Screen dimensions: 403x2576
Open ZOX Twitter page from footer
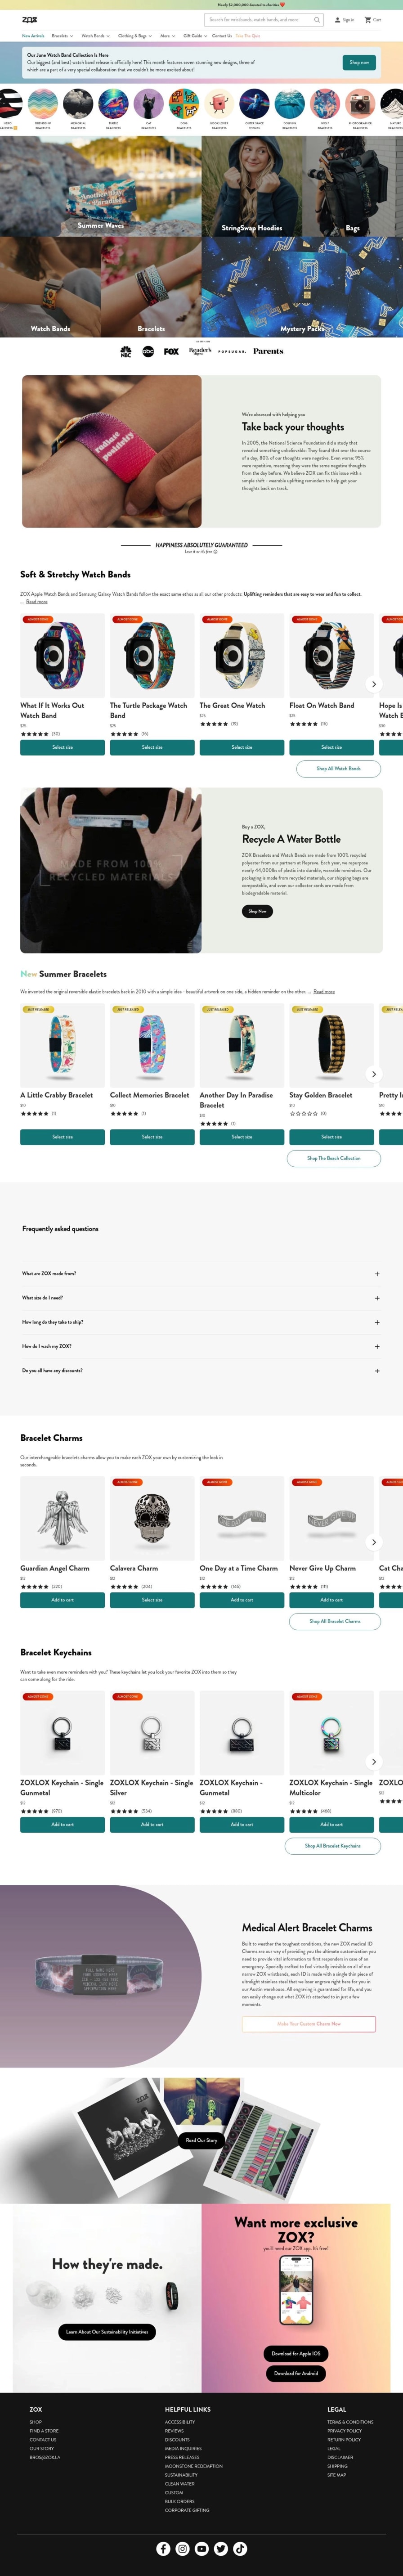point(221,2548)
